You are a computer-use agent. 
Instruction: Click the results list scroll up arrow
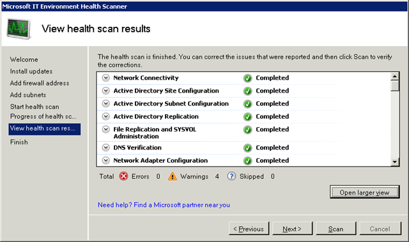tap(395, 77)
